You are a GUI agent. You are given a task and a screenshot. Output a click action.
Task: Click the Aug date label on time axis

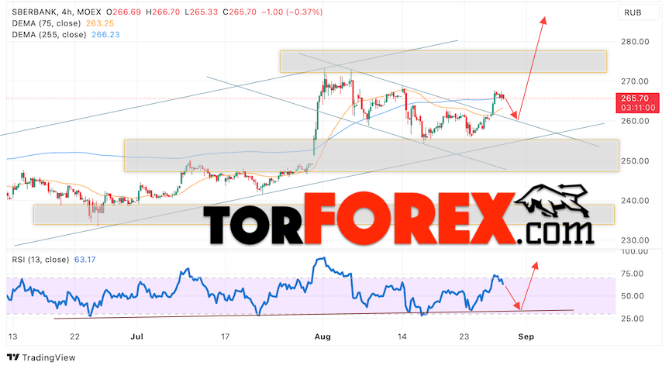pyautogui.click(x=322, y=336)
